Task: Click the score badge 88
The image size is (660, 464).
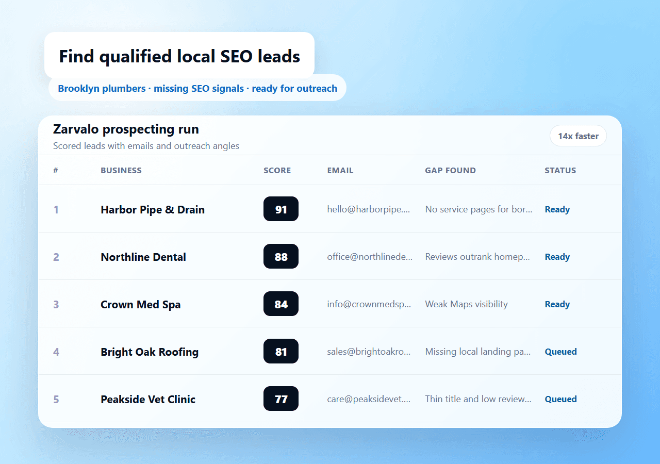Action: pyautogui.click(x=281, y=256)
